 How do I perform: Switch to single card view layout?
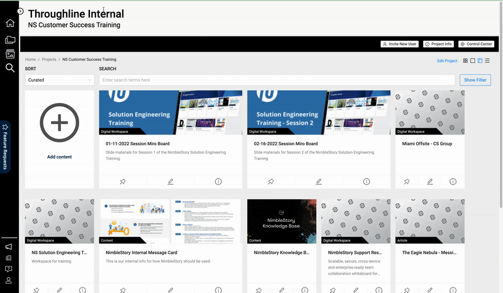[472, 61]
